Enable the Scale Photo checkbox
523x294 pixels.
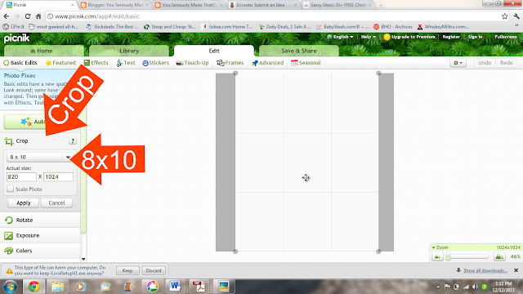(x=11, y=189)
